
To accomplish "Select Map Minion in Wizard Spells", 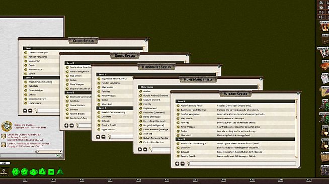I will (186, 118).
